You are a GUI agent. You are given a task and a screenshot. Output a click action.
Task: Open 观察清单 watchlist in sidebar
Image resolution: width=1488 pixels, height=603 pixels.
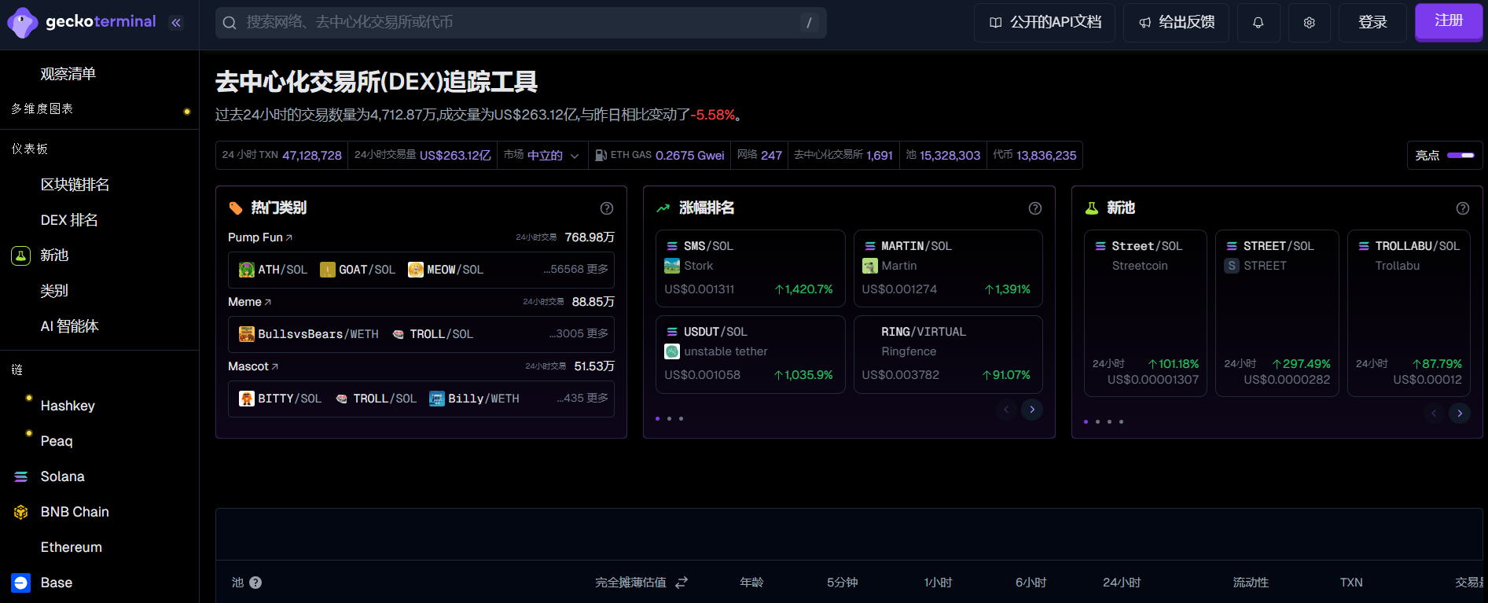coord(68,74)
